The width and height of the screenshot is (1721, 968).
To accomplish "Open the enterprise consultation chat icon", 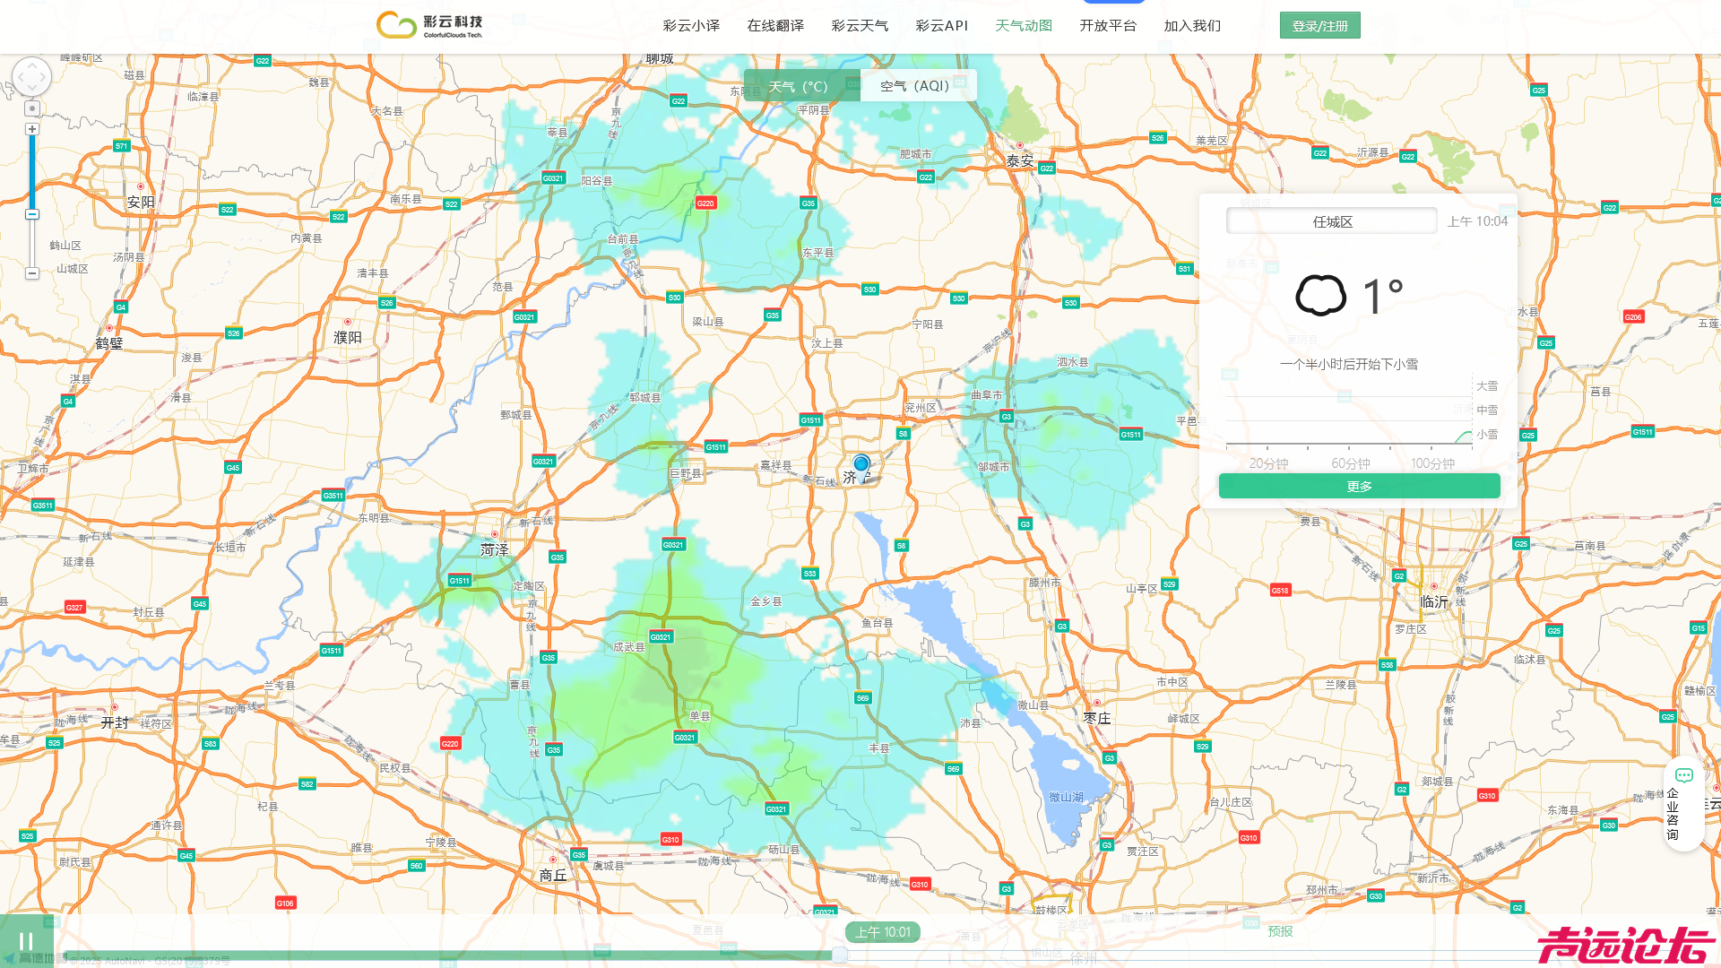I will 1683,776.
